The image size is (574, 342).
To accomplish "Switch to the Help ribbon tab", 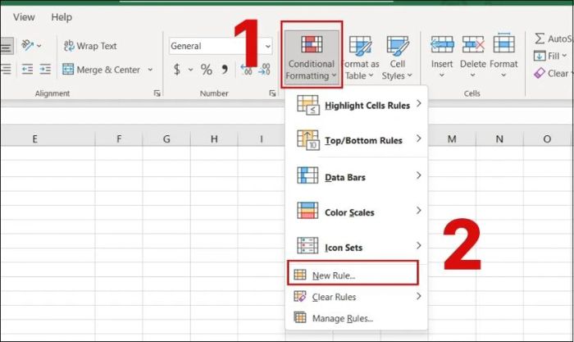I will (61, 17).
